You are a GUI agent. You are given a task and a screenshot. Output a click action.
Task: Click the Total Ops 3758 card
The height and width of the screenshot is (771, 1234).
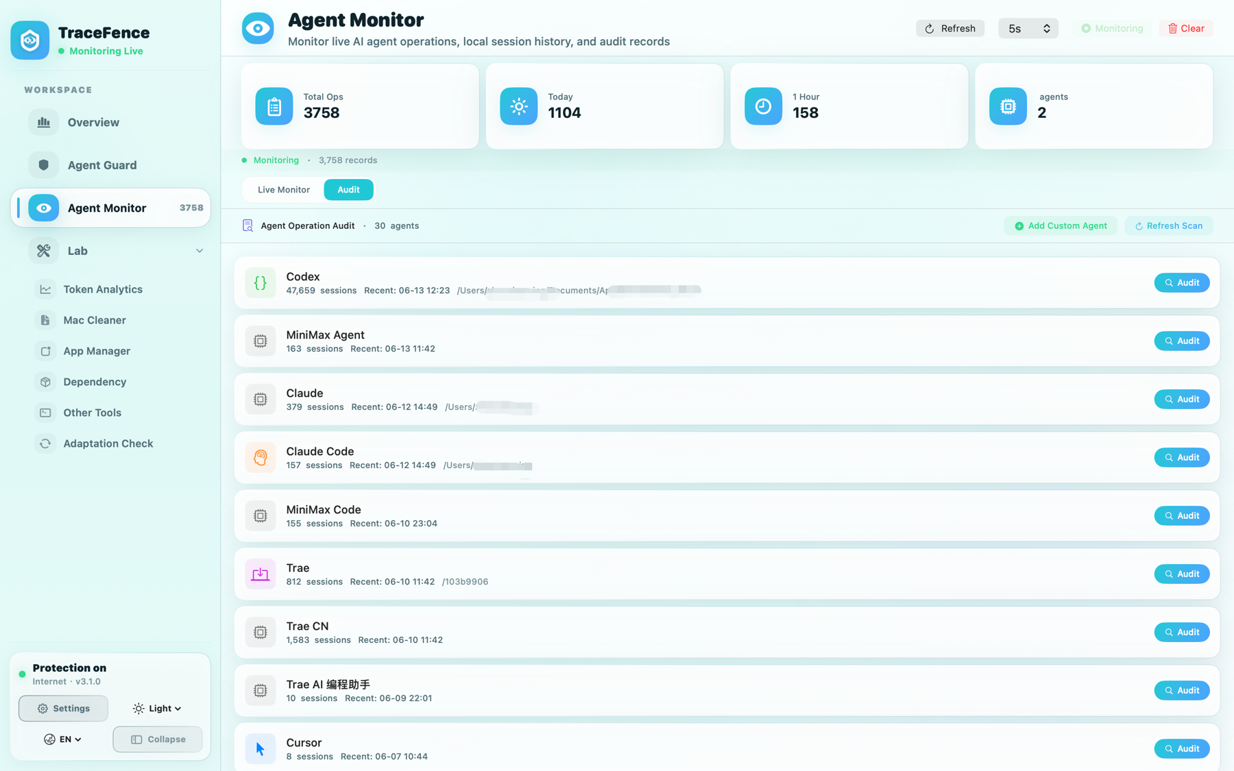[x=360, y=106]
